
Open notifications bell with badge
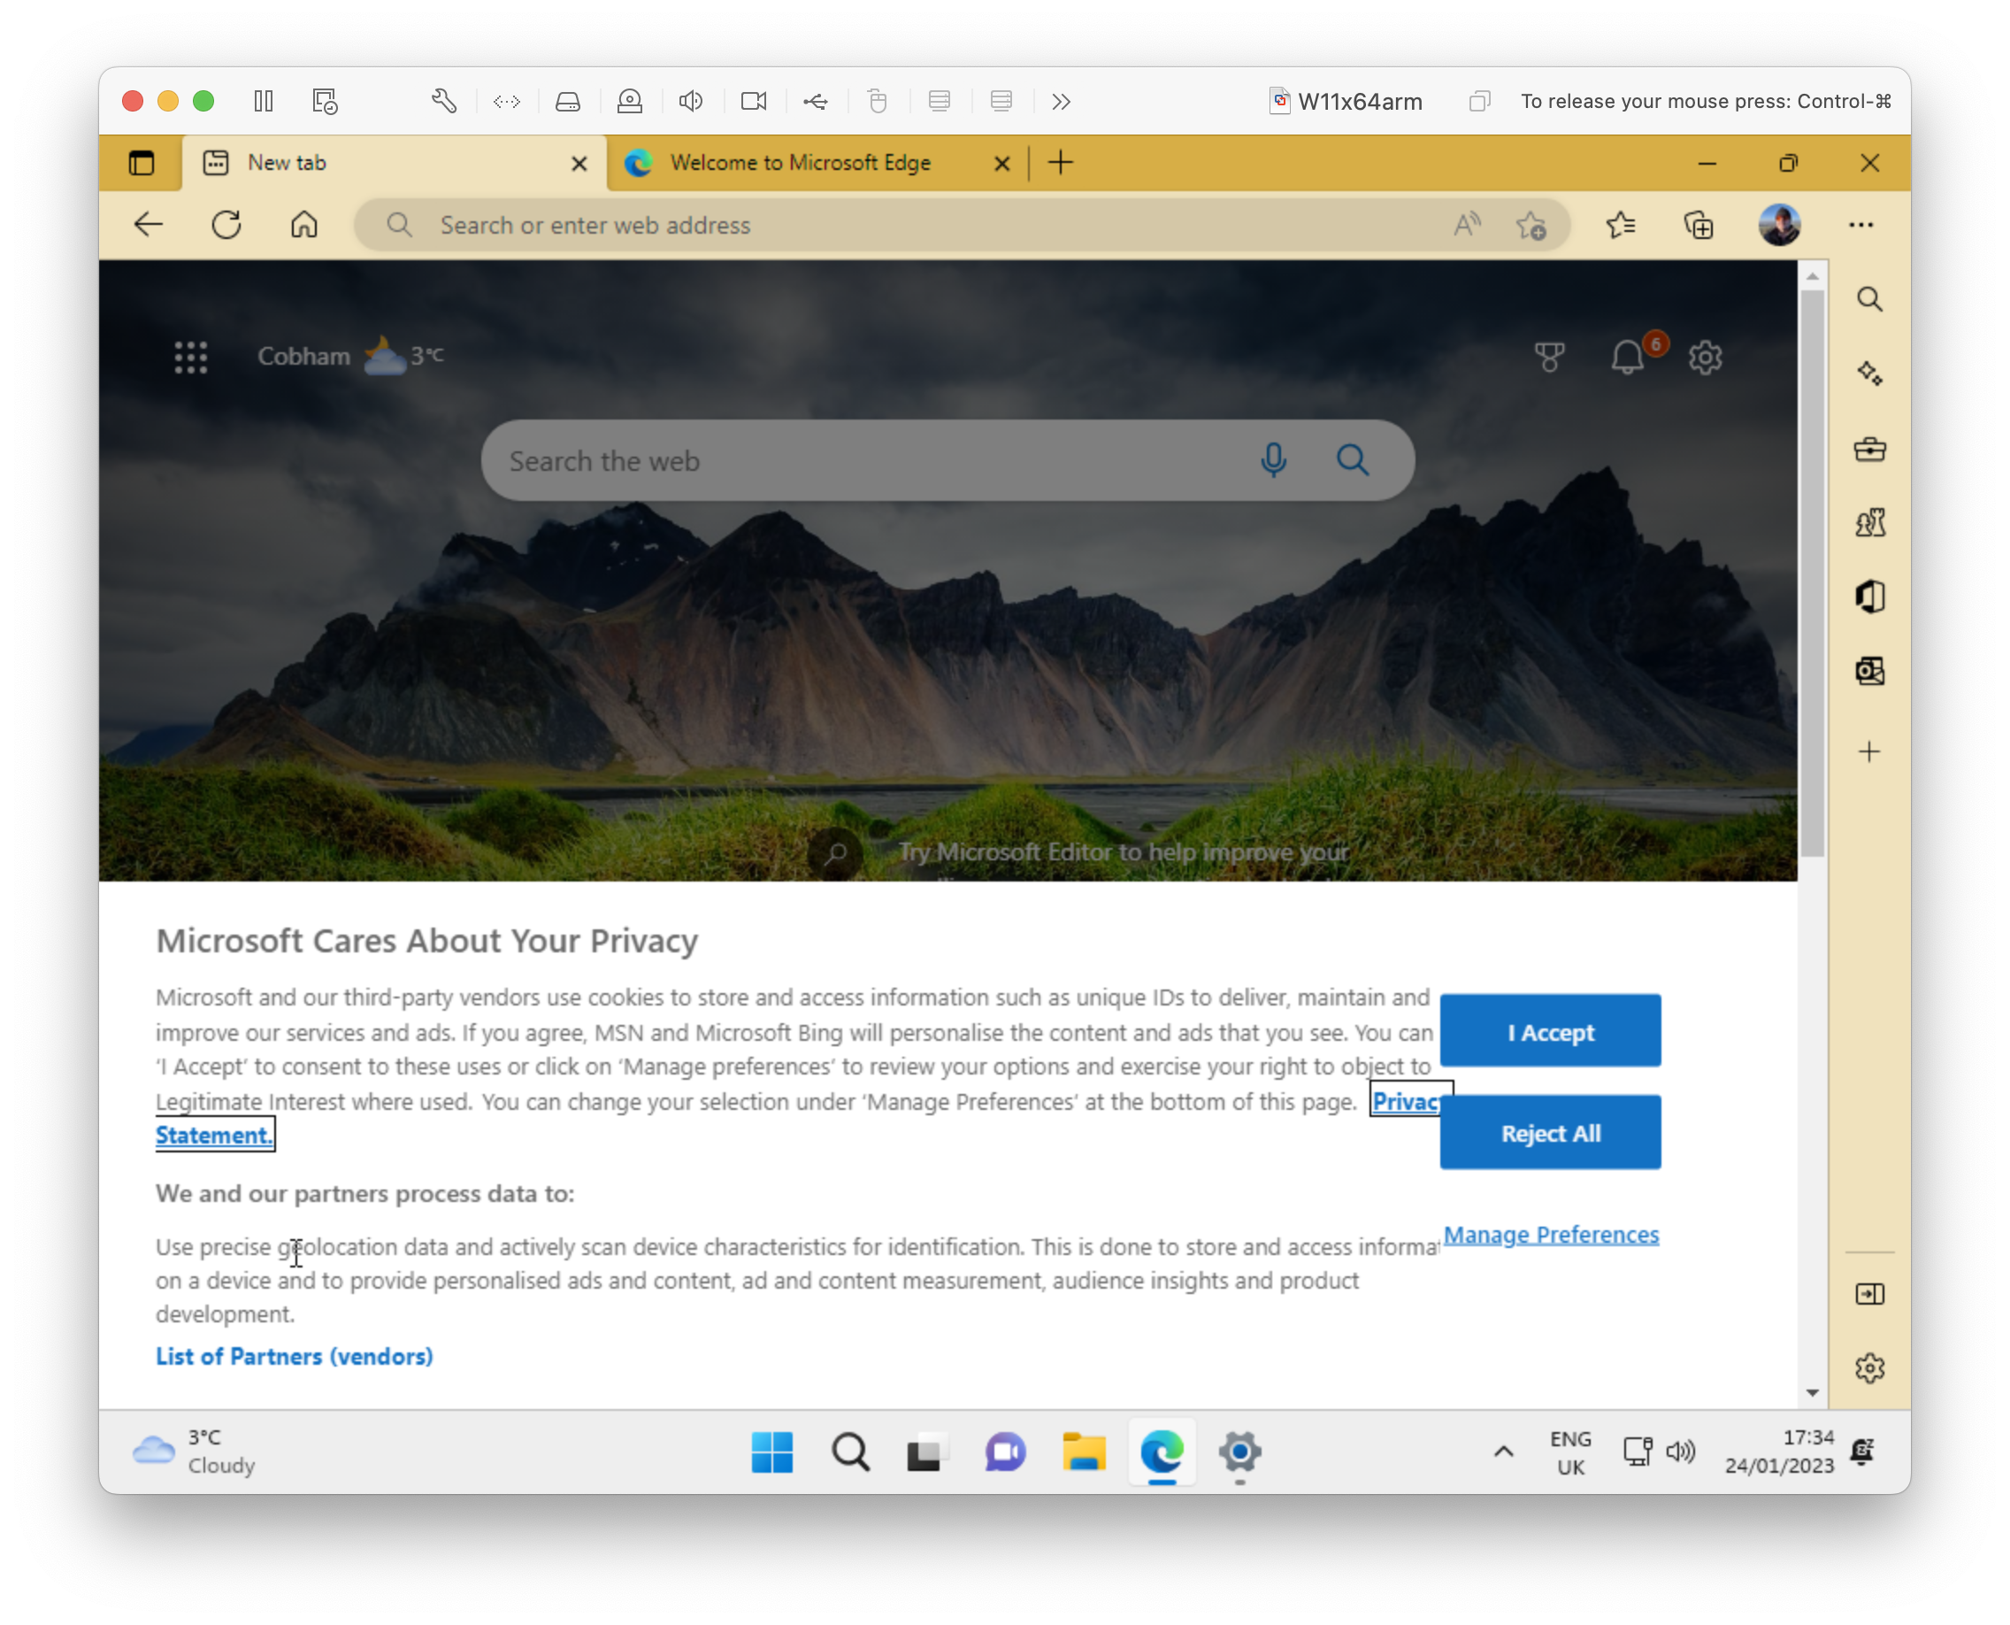(x=1627, y=357)
